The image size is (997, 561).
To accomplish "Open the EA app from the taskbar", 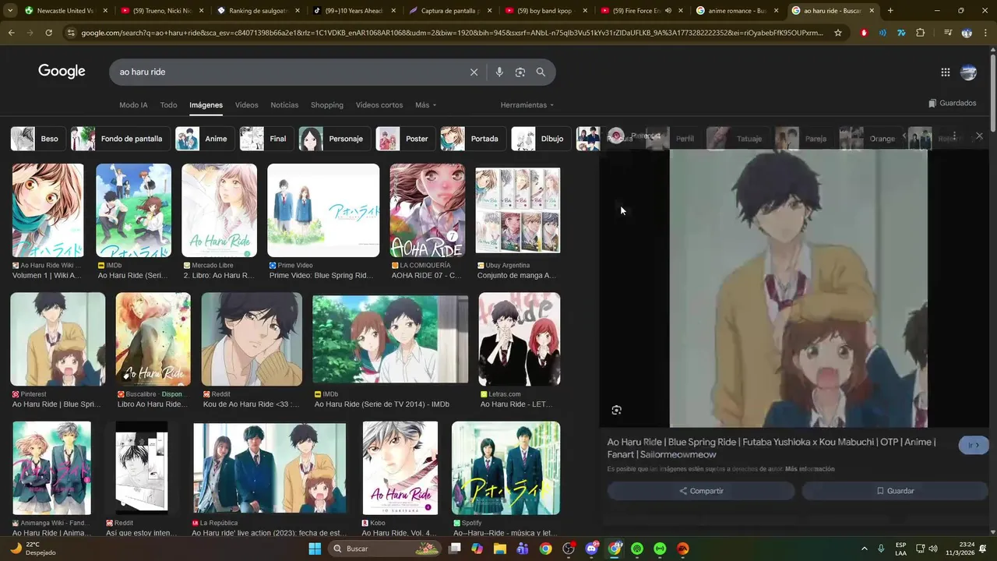I will (x=683, y=549).
